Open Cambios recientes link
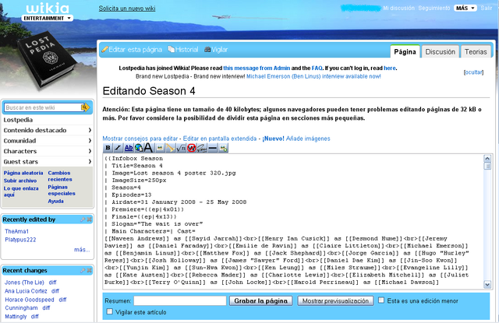Screen dimensions: 499x323 [60, 176]
